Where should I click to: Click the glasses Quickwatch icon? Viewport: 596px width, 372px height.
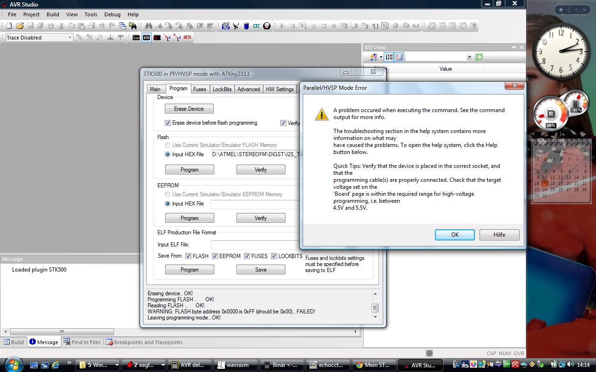point(416,26)
